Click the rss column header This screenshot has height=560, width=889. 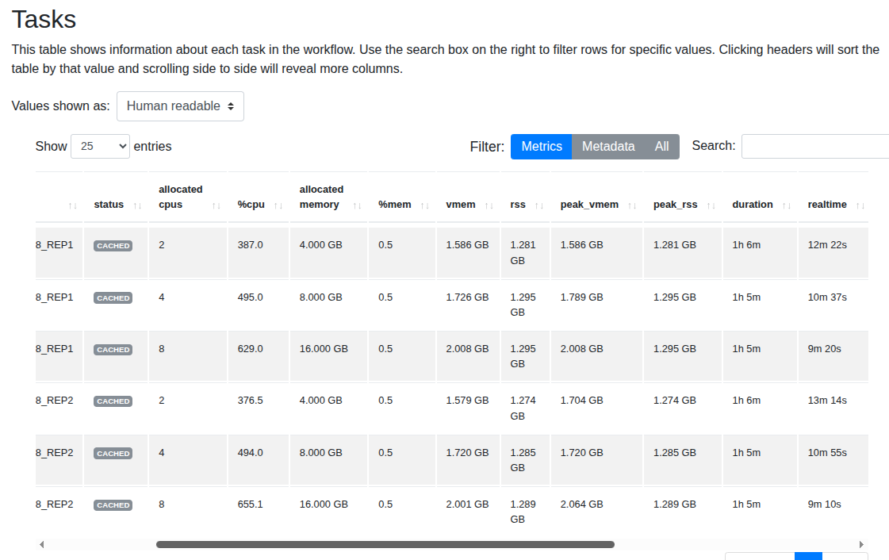[518, 205]
